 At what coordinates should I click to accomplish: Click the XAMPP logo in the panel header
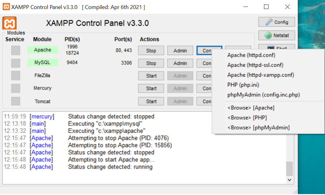pyautogui.click(x=10, y=23)
